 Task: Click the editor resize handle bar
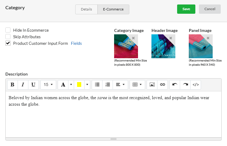(x=113, y=139)
